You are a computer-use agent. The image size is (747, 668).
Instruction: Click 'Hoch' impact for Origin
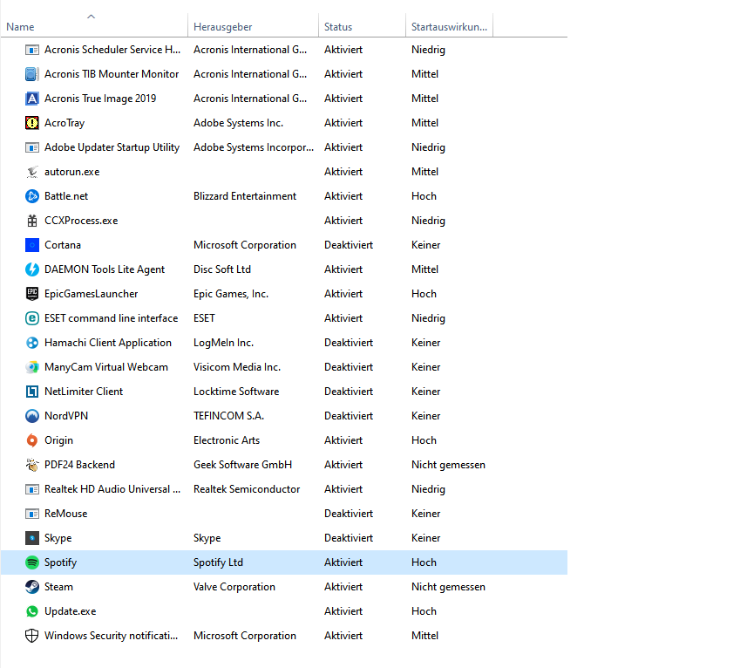pos(424,440)
